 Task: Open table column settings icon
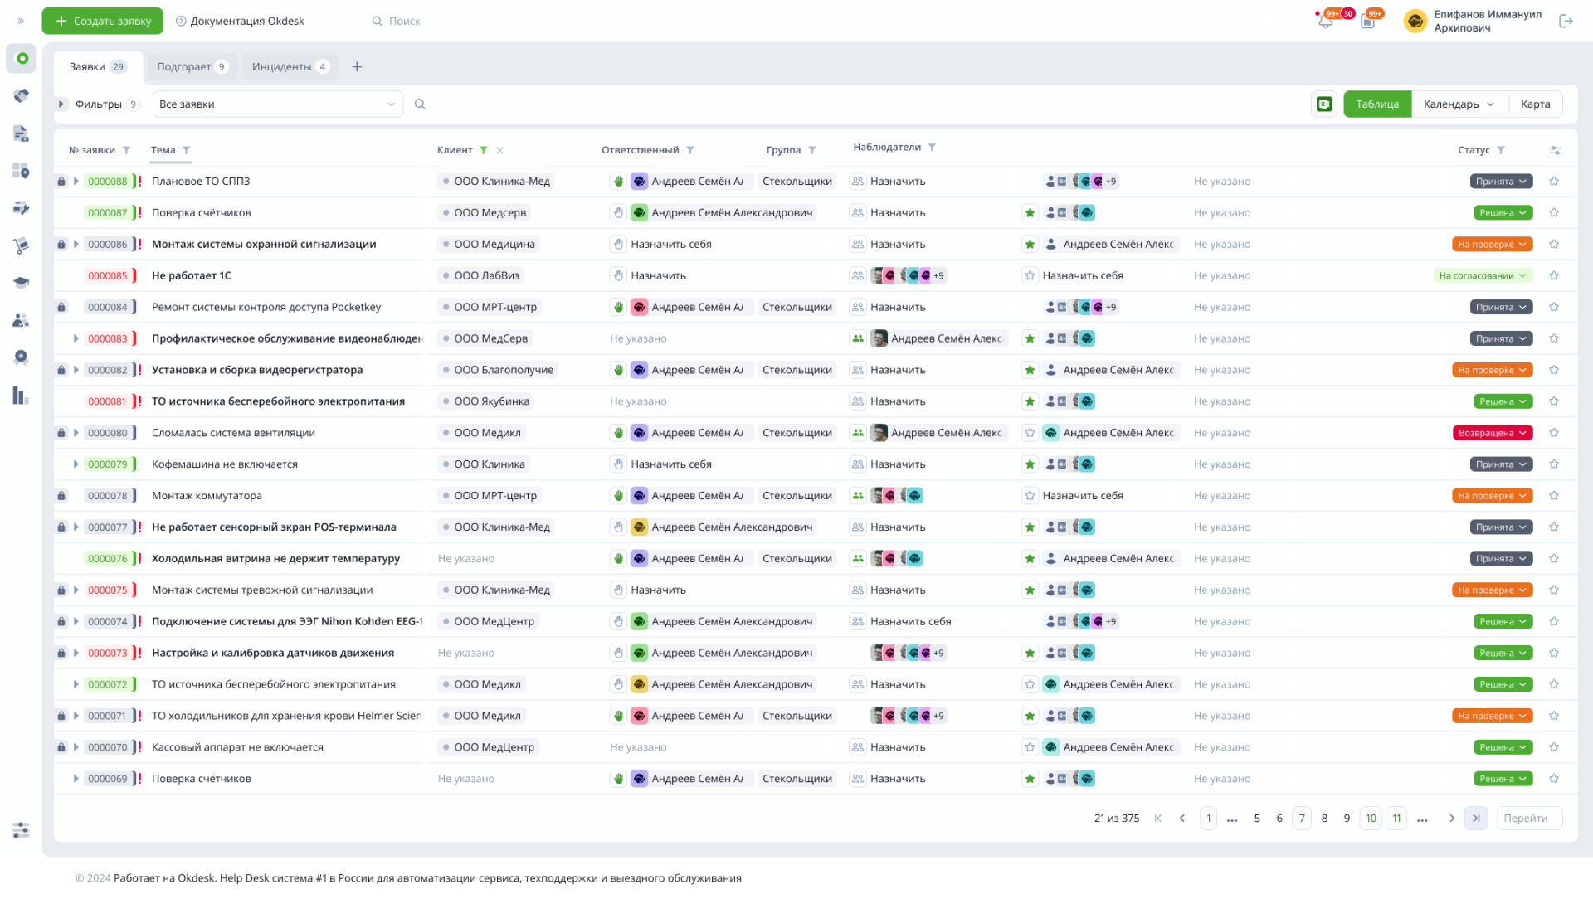(1555, 150)
